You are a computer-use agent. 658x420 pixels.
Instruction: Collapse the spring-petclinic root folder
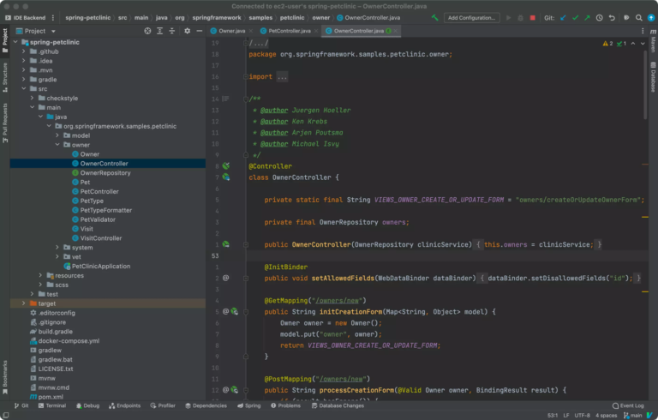click(x=15, y=42)
